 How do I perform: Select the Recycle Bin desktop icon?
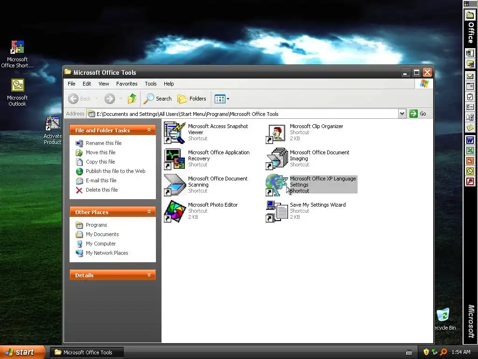[x=444, y=319]
